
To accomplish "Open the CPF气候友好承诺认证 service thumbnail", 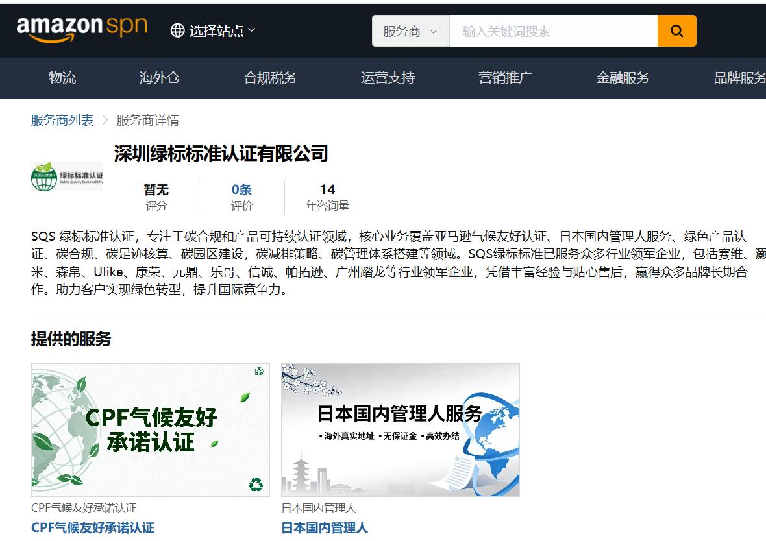I will [x=151, y=430].
